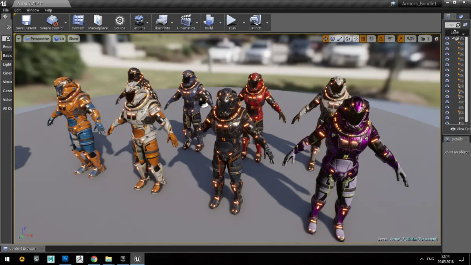This screenshot has height=265, width=471.
Task: Open the Content browser toolbar icon
Action: (78, 20)
